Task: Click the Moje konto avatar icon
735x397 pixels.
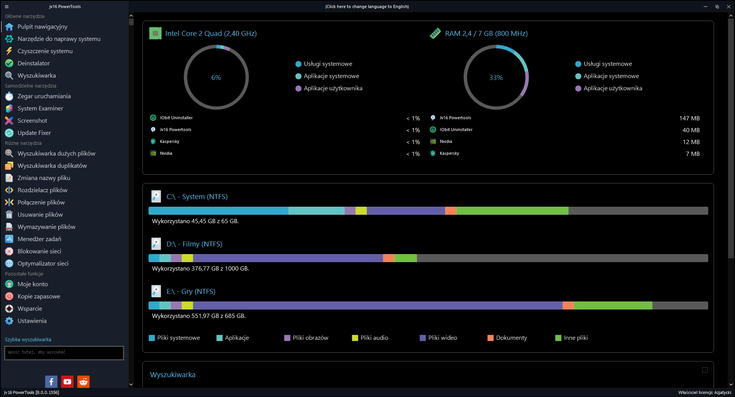Action: 9,284
